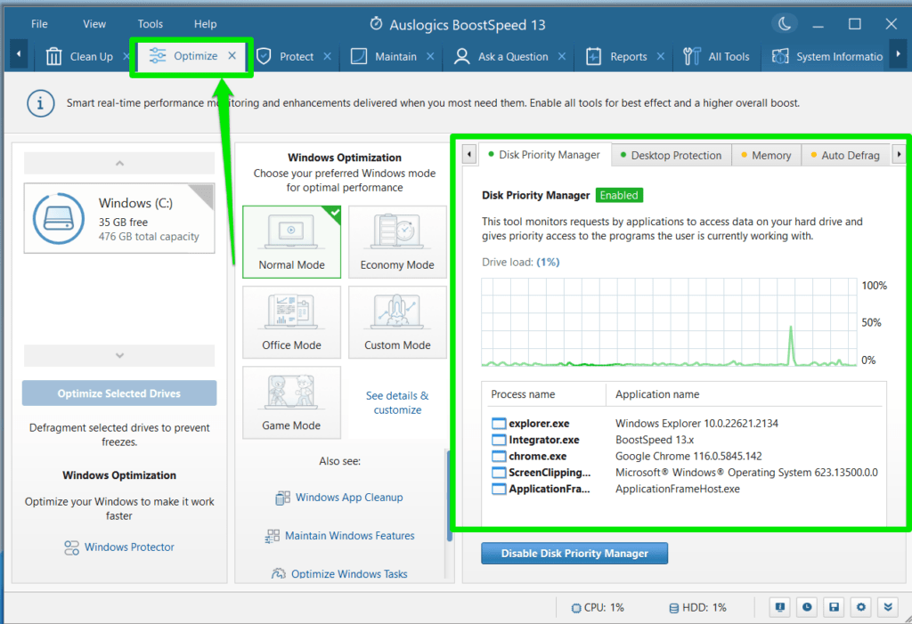Click the info icon beside description
912x624 pixels.
tap(40, 102)
